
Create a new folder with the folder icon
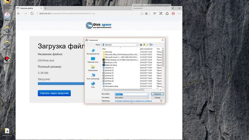pyautogui.click(x=147, y=45)
